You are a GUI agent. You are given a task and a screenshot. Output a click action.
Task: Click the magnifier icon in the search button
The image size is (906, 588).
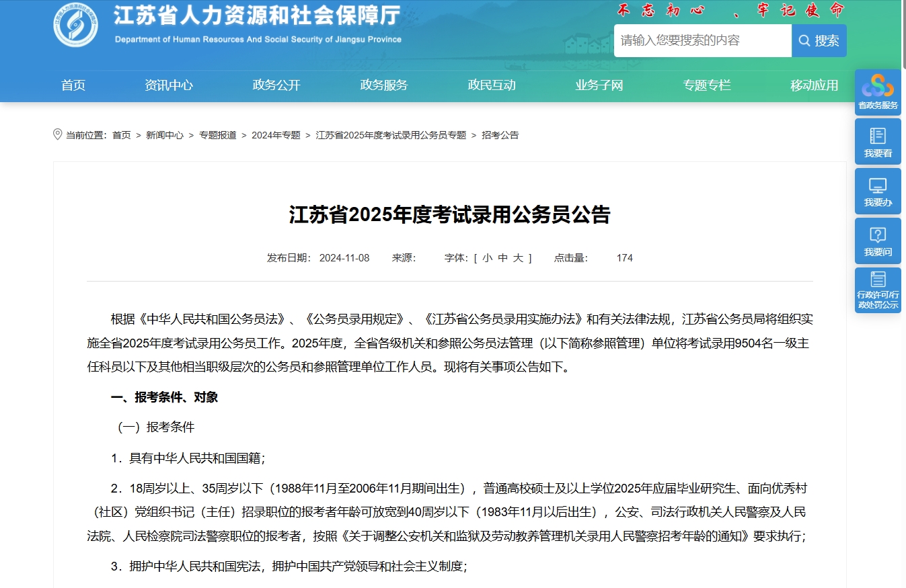pos(804,41)
